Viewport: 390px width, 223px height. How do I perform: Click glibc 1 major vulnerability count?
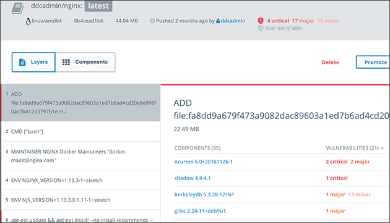(x=336, y=211)
